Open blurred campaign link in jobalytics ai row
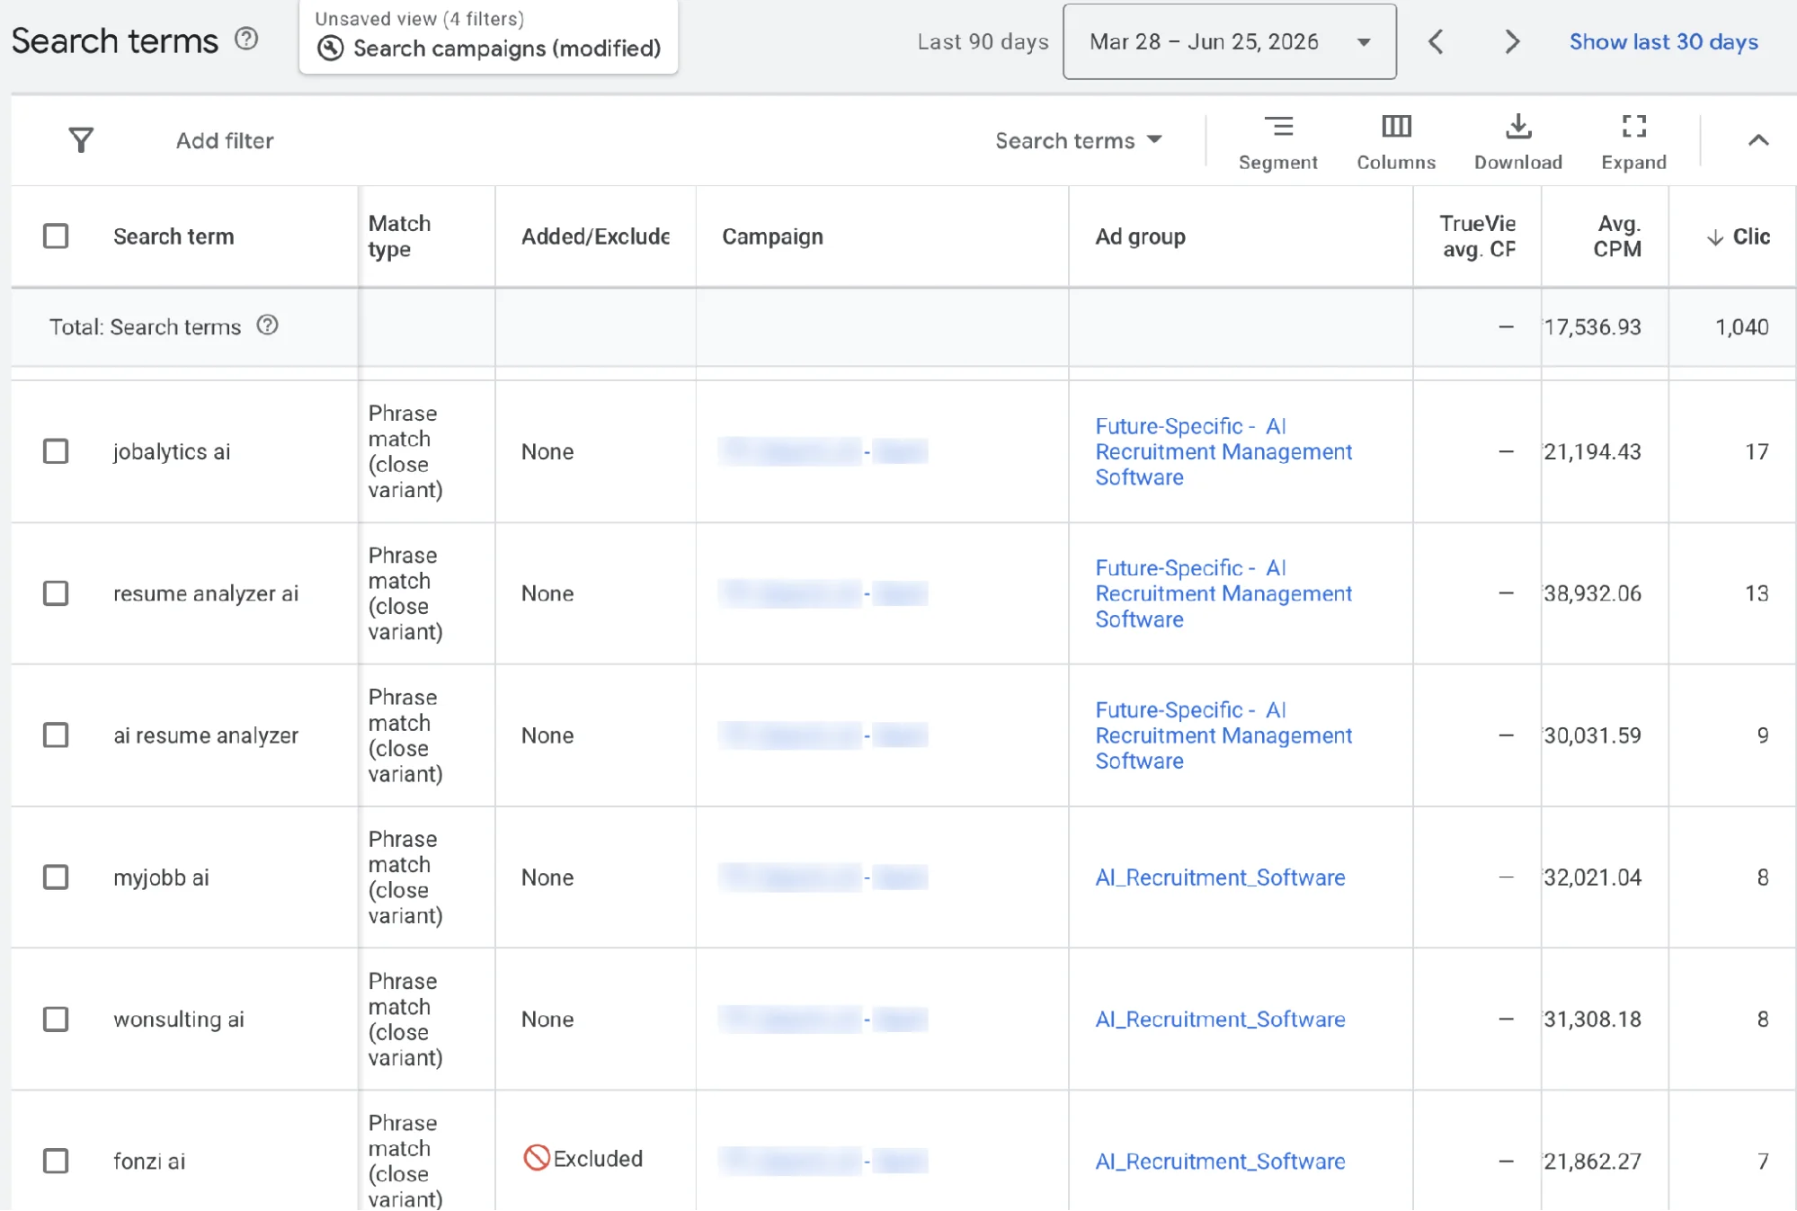The image size is (1797, 1211). coord(823,451)
